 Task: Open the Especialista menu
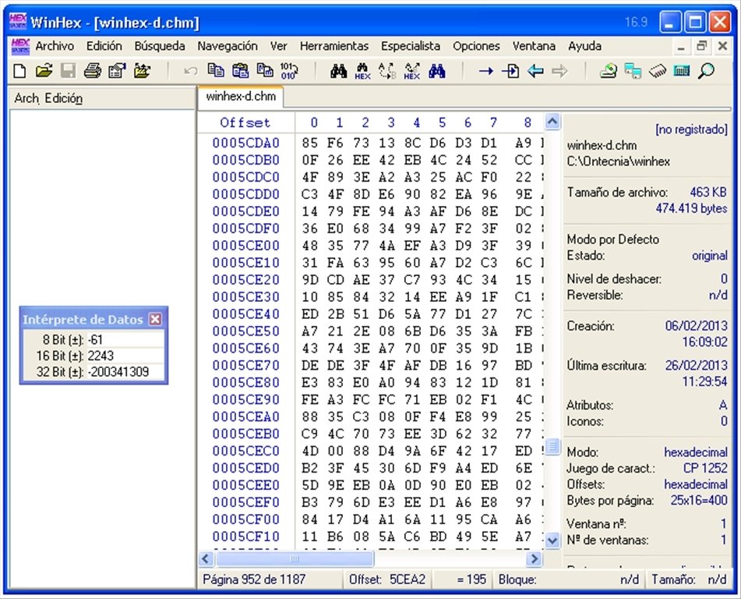click(411, 46)
